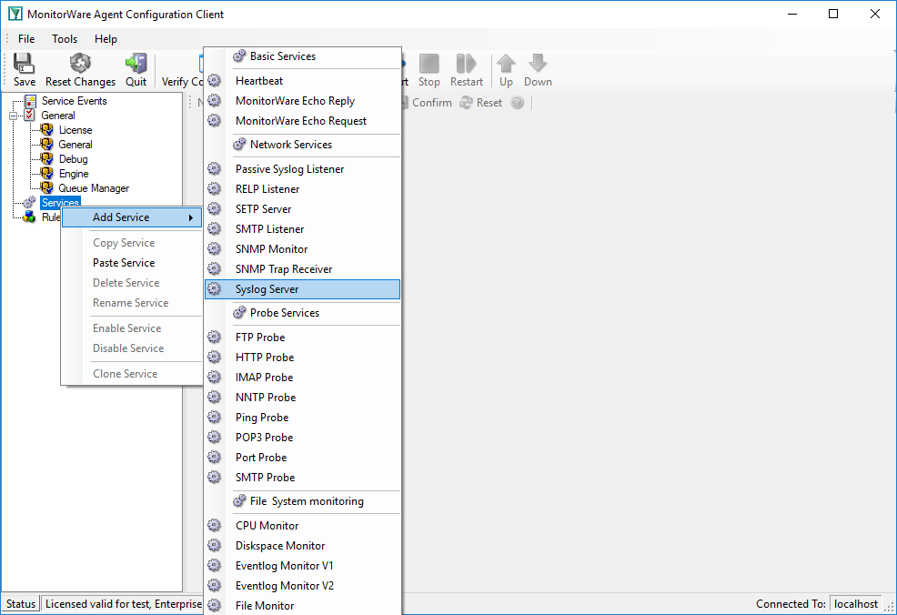Screen dimensions: 897x615
Task: Choose MonitorWare Echo Request service
Action: pyautogui.click(x=303, y=121)
